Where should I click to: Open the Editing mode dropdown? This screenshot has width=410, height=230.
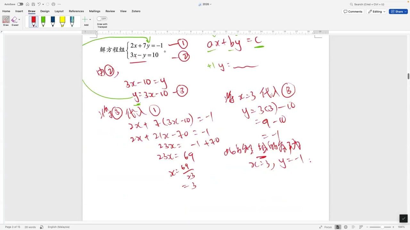click(377, 11)
